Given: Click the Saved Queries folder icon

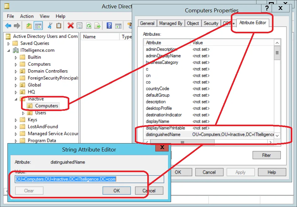Looking at the screenshot, I should point(15,43).
